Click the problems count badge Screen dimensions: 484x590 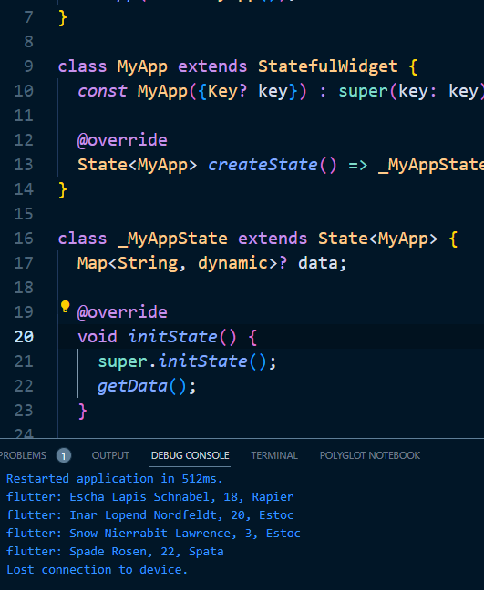tap(64, 455)
